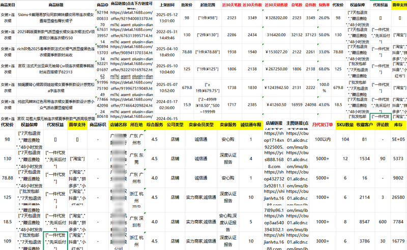
Task: Click the review count cell 600
Action: coord(383,222)
